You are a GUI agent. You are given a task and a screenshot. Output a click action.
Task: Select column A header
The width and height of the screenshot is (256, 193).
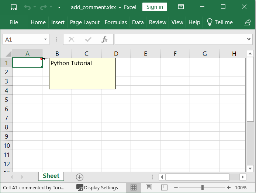click(x=27, y=54)
